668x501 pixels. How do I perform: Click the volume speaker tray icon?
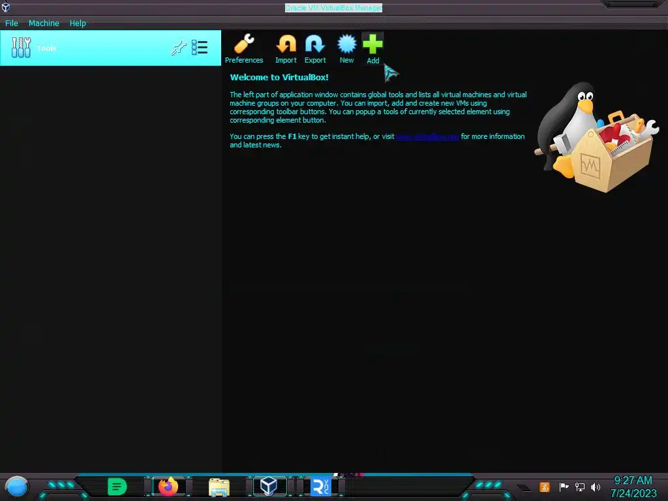pyautogui.click(x=595, y=487)
